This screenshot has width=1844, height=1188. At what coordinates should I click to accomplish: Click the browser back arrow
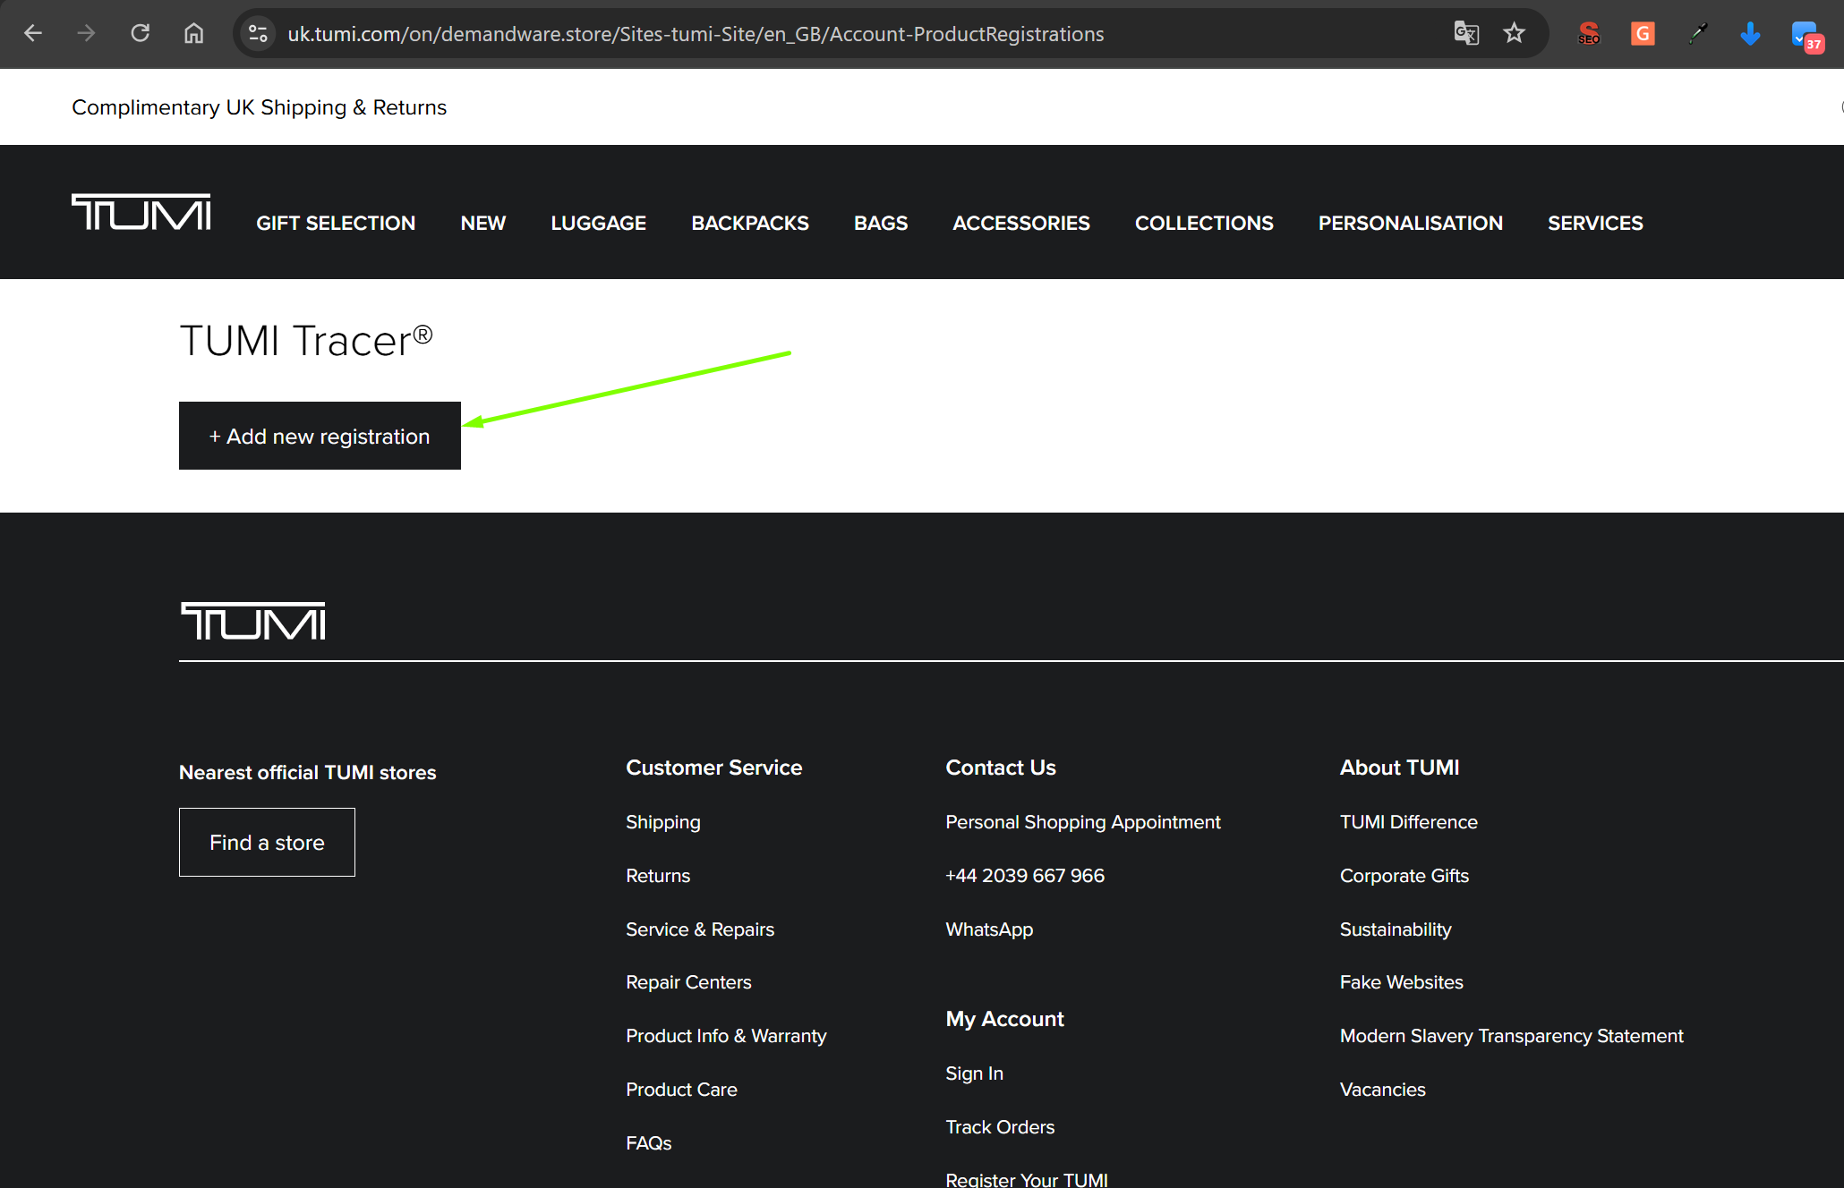33,34
